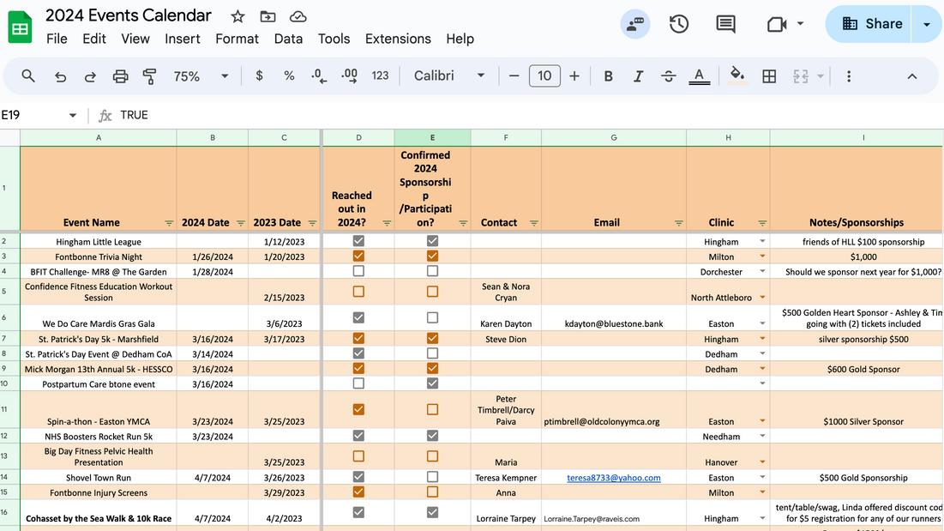This screenshot has height=531, width=944.
Task: Open the borders tool
Action: [x=769, y=76]
